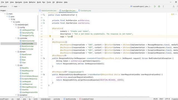Open the run configuration dropdown restJwtProject
Screen dimensions: 178x100
141,6
